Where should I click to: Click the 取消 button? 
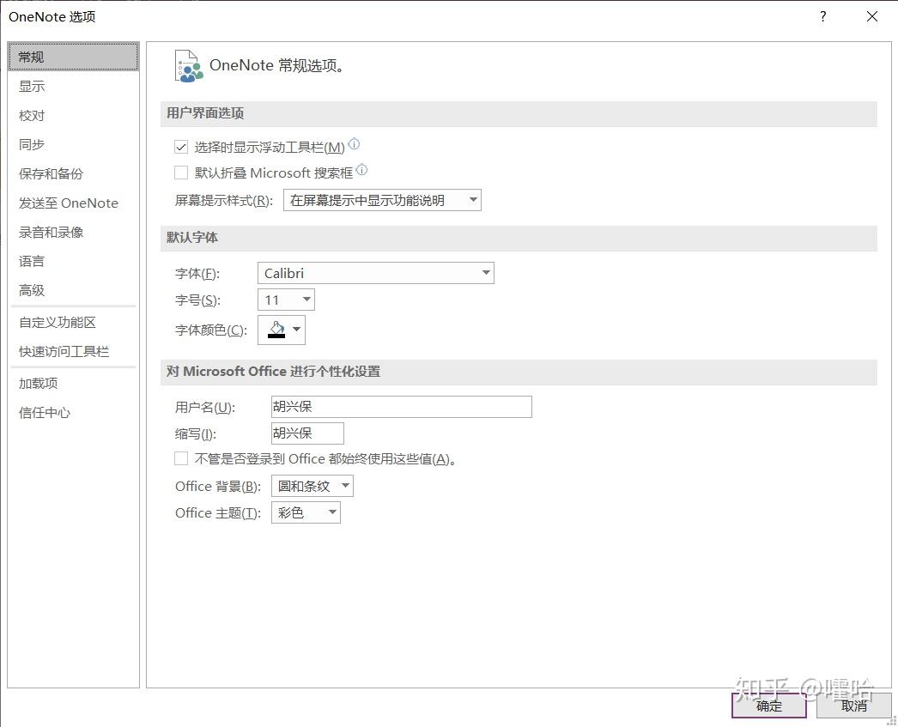854,706
